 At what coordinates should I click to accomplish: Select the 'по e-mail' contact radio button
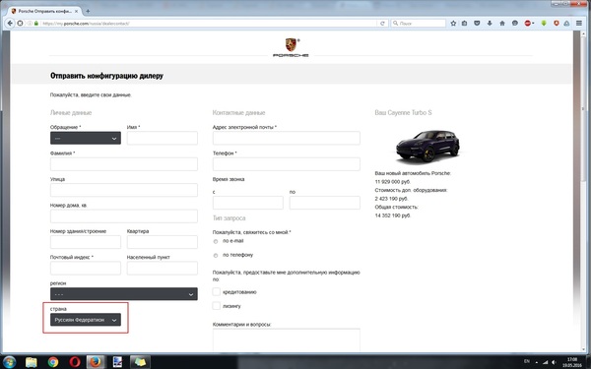[216, 241]
